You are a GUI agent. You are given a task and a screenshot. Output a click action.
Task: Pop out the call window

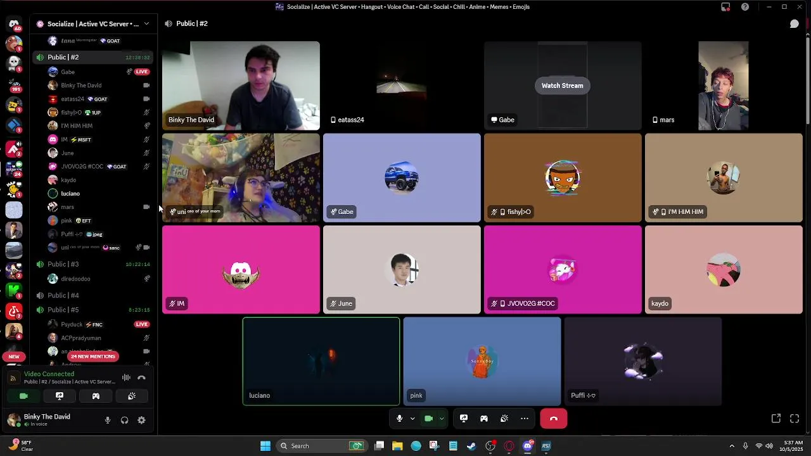pyautogui.click(x=776, y=419)
